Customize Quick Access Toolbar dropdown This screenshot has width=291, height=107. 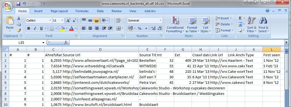coord(44,4)
